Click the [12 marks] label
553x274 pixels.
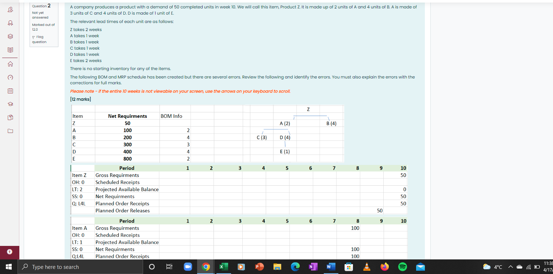pyautogui.click(x=81, y=99)
